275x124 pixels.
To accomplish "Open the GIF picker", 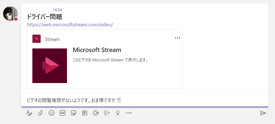I will click(x=63, y=113).
